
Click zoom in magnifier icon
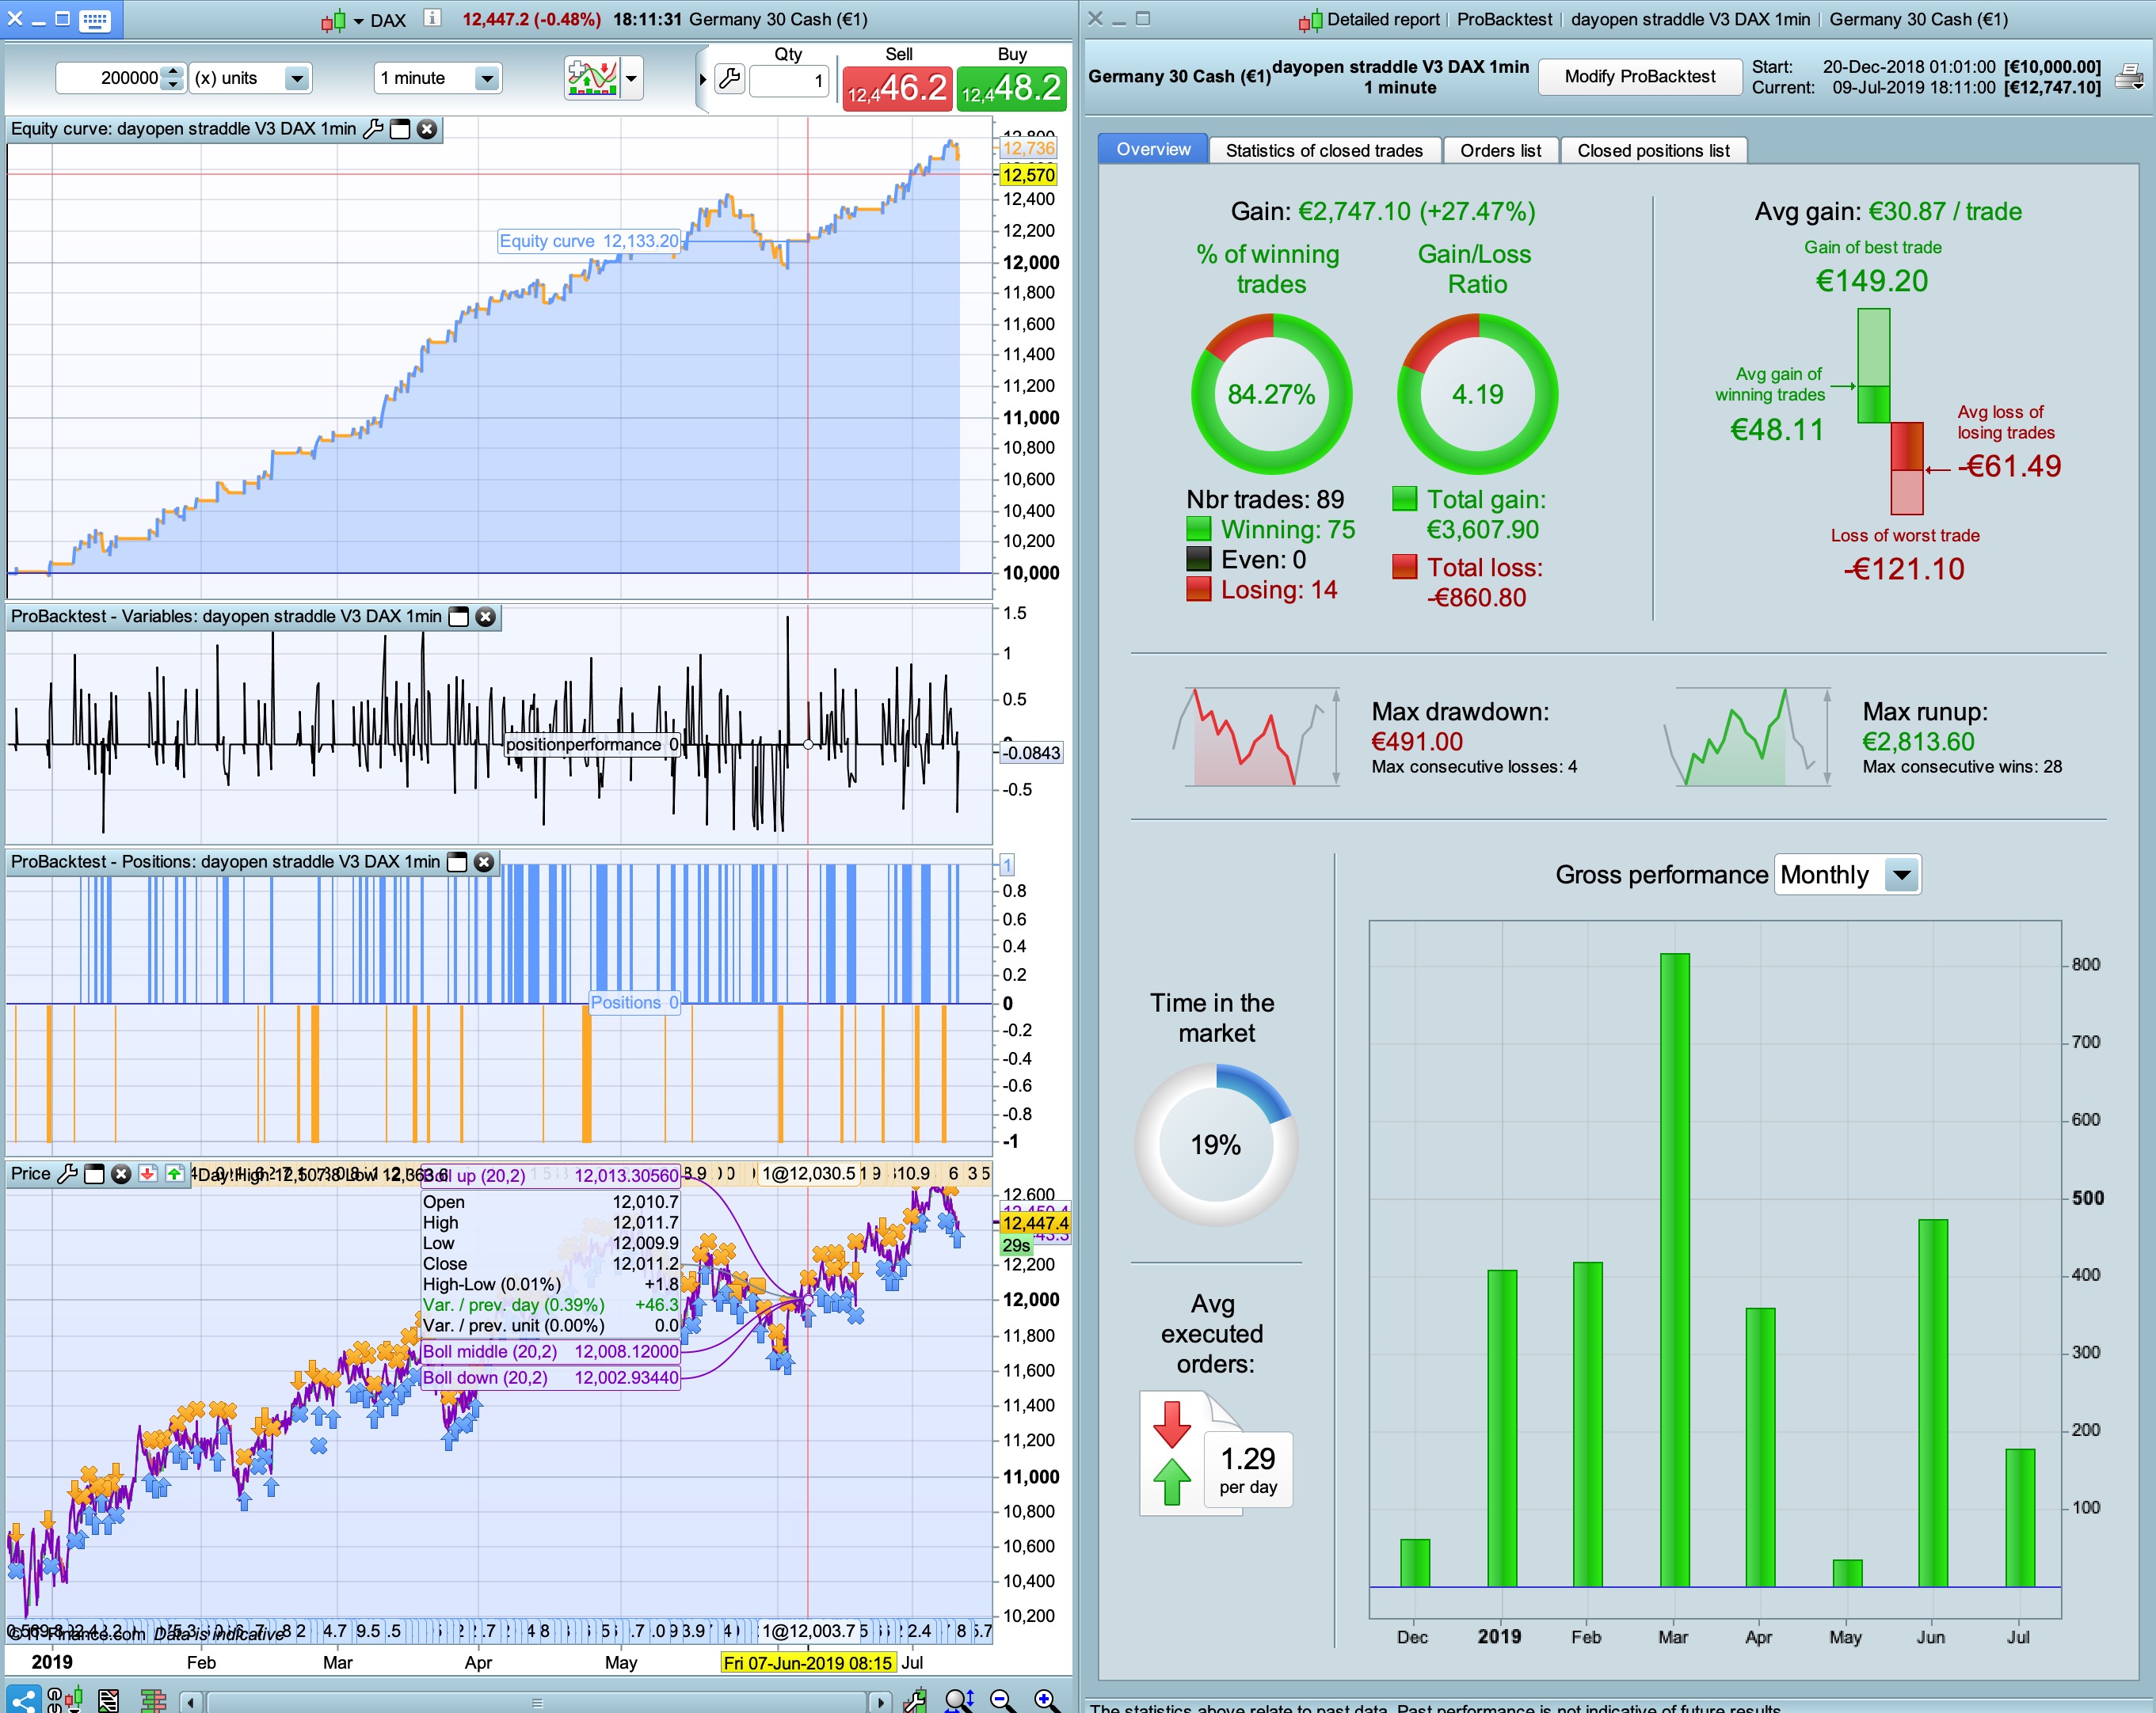coord(1045,1698)
